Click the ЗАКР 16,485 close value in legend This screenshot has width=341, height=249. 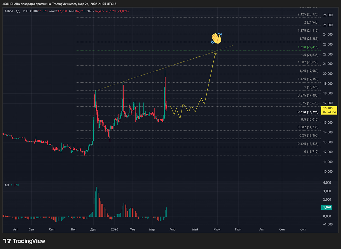coord(95,11)
